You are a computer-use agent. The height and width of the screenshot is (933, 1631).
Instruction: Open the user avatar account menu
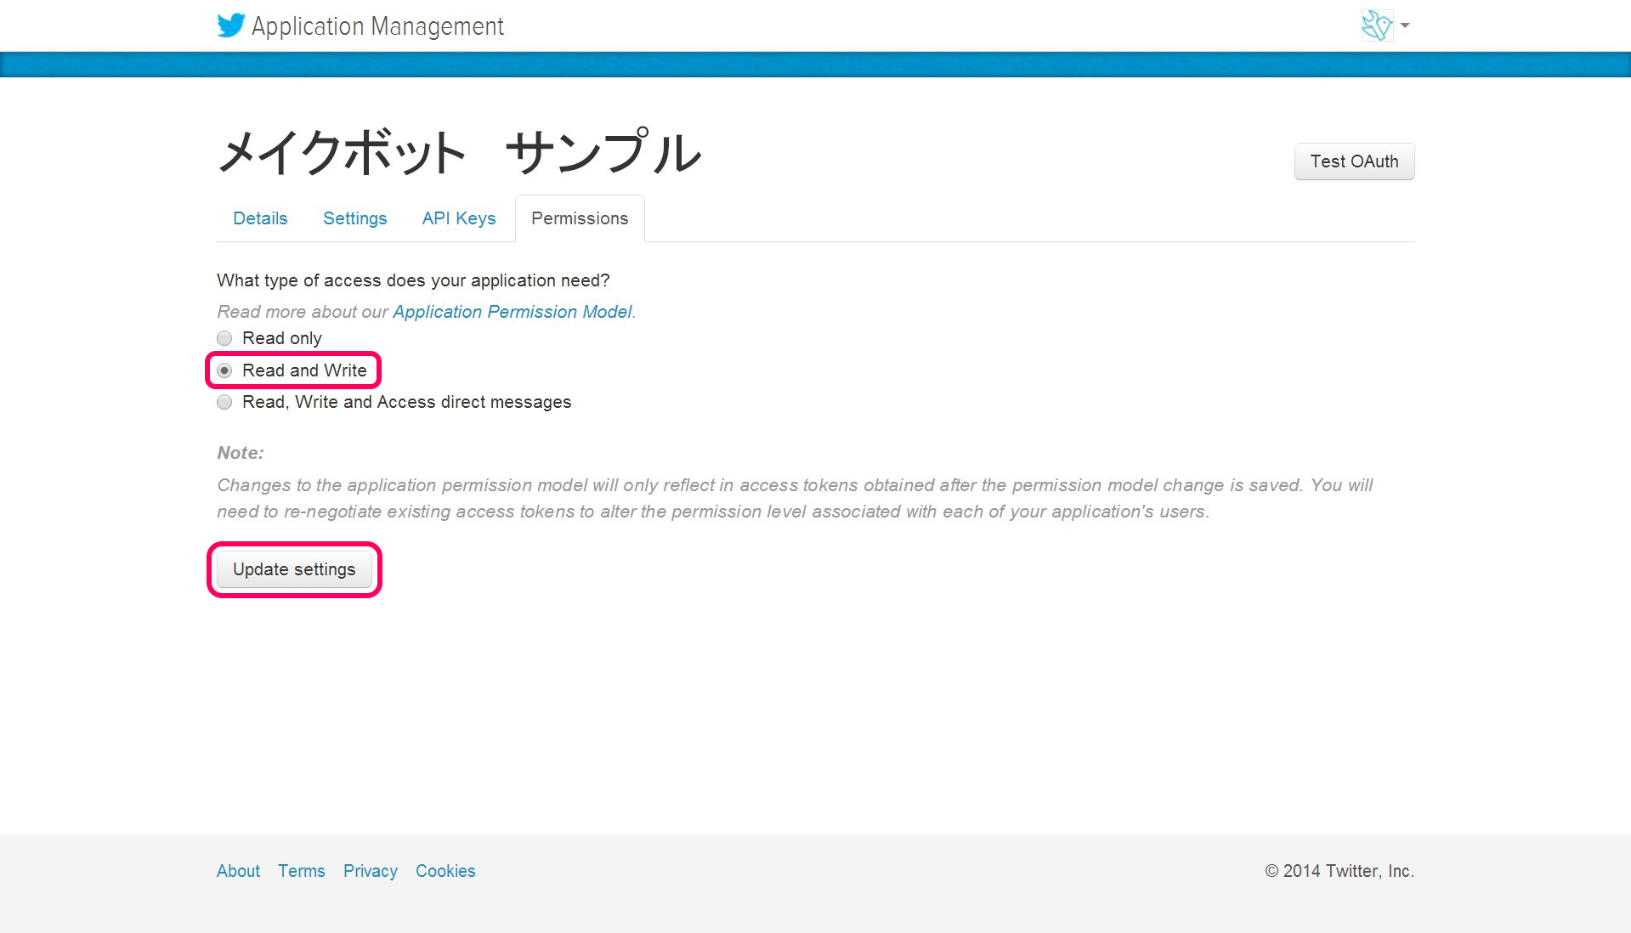coord(1377,25)
